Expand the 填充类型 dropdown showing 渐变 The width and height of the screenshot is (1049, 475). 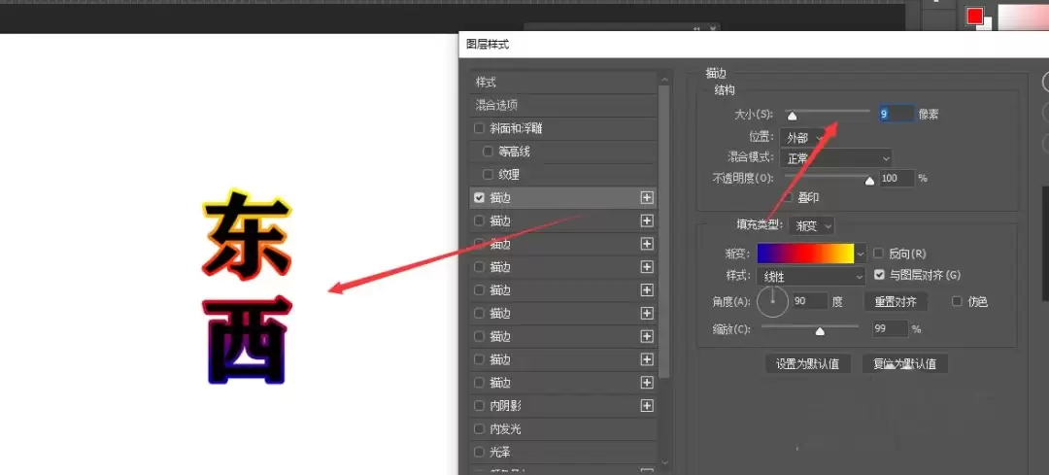[811, 225]
